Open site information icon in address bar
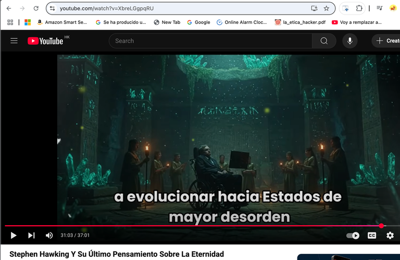 [53, 8]
